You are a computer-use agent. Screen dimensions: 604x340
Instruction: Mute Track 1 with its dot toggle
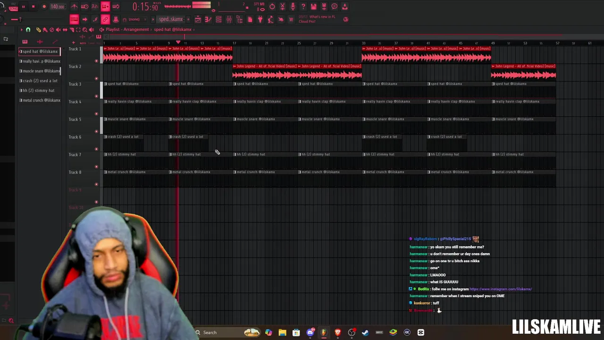click(97, 61)
